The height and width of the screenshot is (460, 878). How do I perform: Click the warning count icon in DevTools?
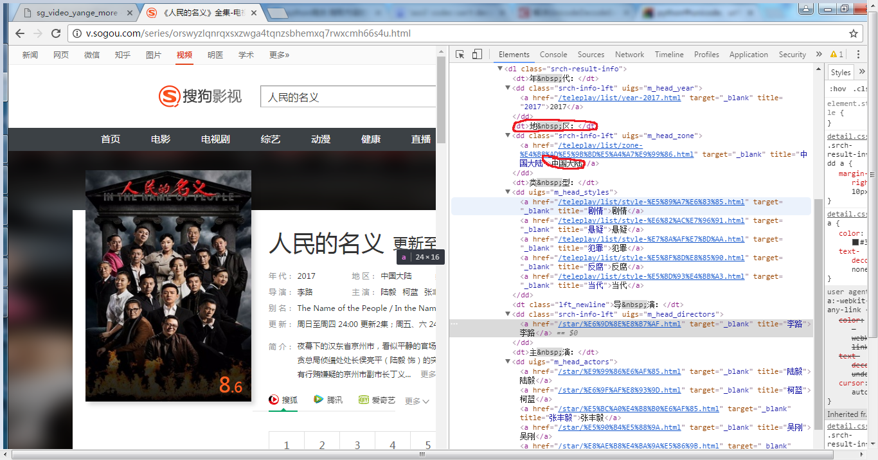pos(837,55)
